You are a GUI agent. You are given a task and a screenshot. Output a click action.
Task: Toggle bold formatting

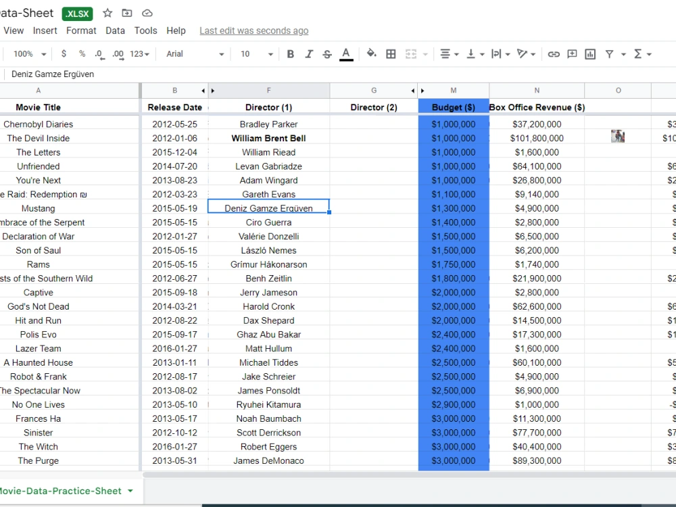pyautogui.click(x=290, y=53)
